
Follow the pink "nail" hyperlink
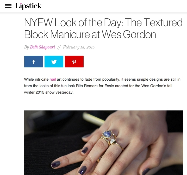pos(53,79)
